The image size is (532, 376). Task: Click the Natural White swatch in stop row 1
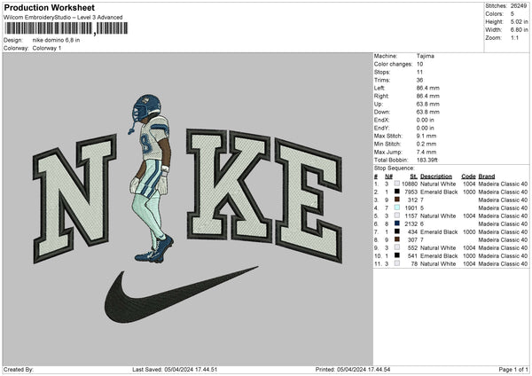(x=397, y=184)
